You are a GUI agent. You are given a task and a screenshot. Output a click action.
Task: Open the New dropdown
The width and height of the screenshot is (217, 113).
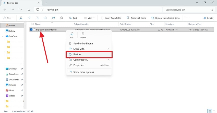point(8,18)
